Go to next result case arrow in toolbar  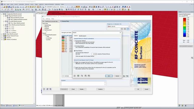pyautogui.click(x=70, y=7)
